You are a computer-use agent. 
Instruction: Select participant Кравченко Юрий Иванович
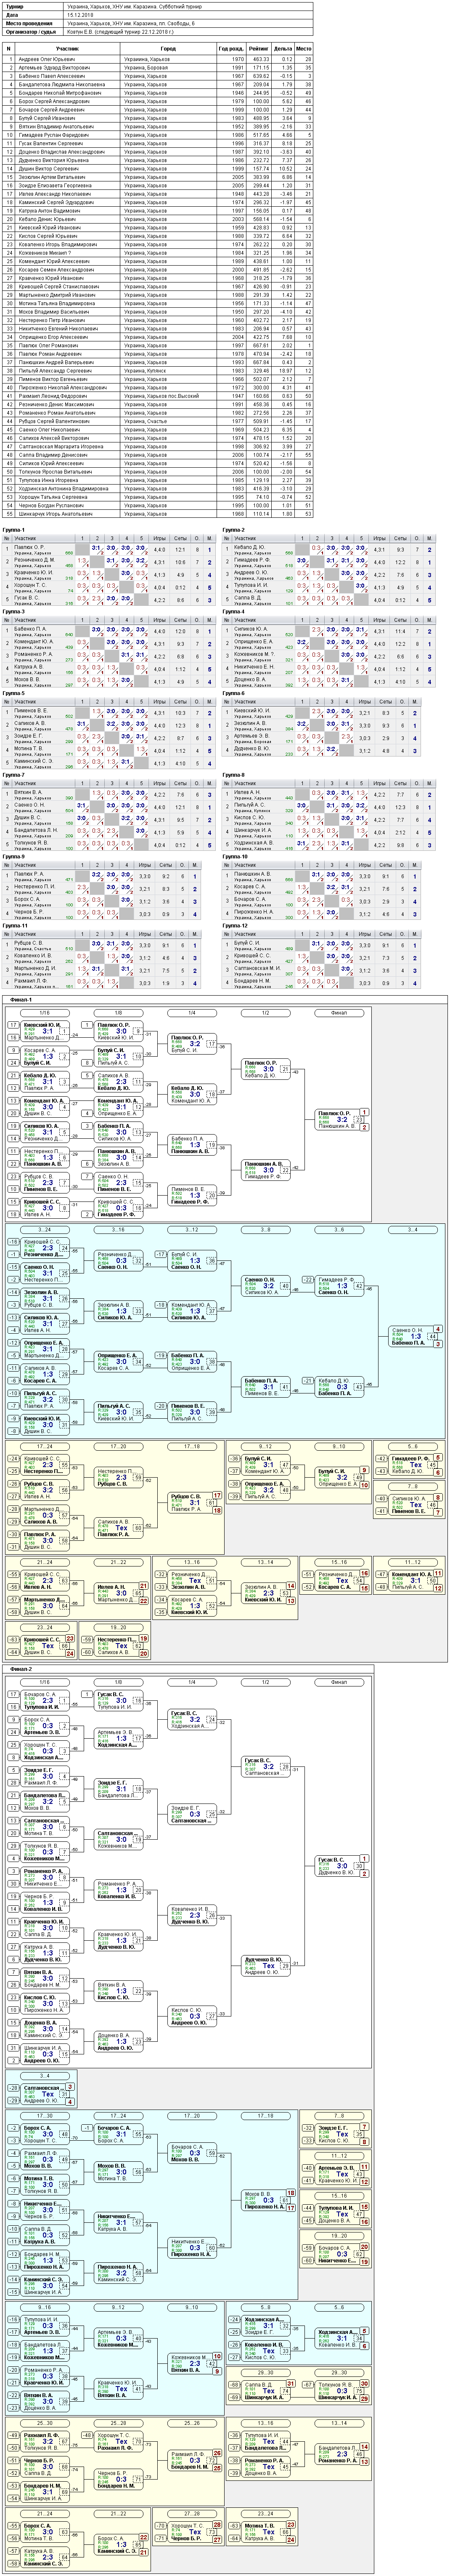point(51,278)
